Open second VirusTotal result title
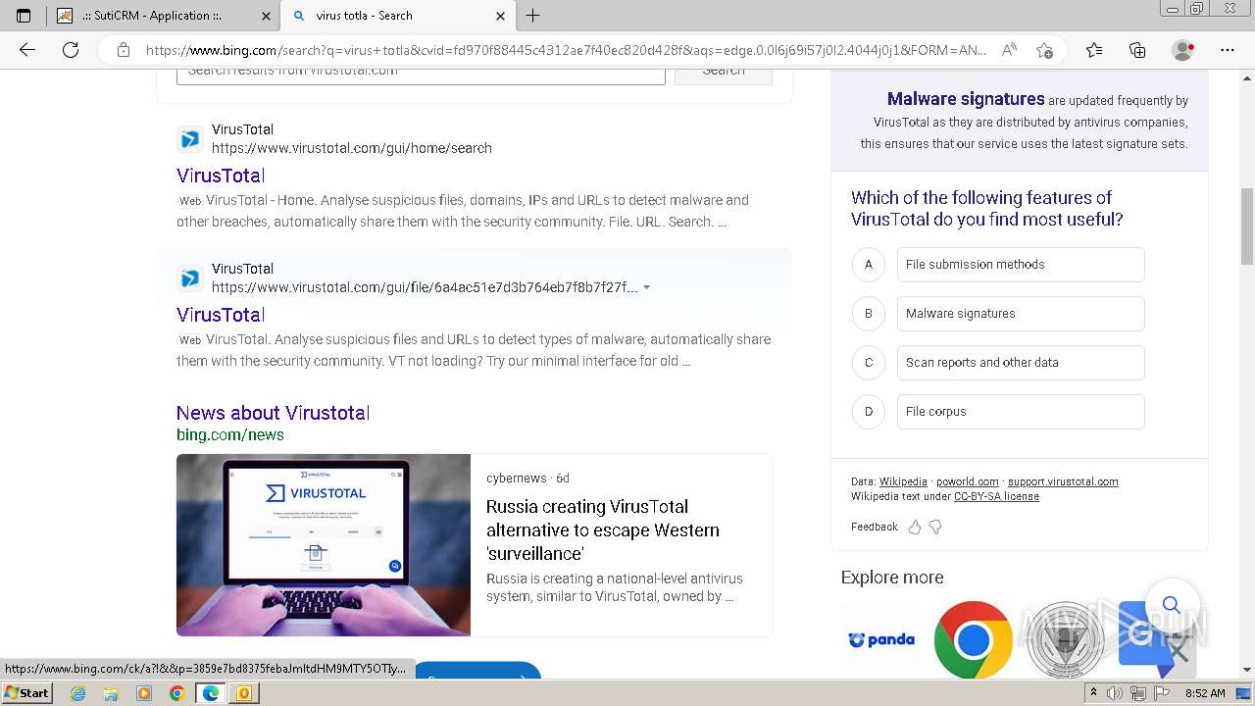Viewport: 1255px width, 706px height. click(221, 315)
